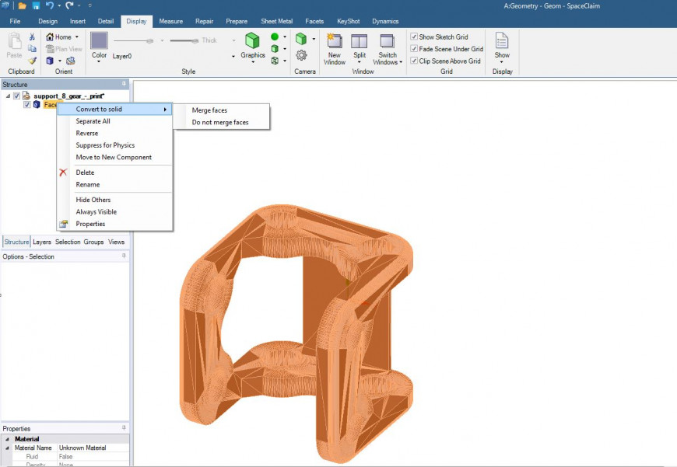
Task: Disable Clip Scene Above Grid
Action: 414,61
